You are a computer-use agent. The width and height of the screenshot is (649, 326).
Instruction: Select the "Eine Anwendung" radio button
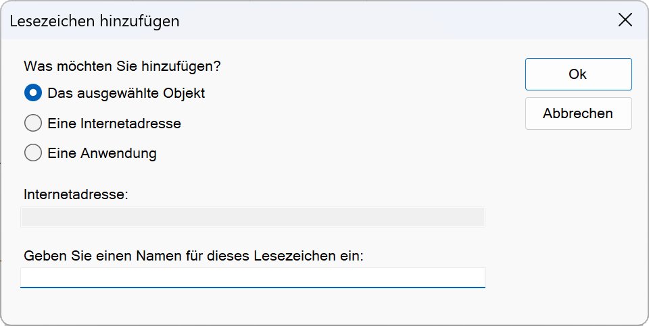(x=33, y=153)
